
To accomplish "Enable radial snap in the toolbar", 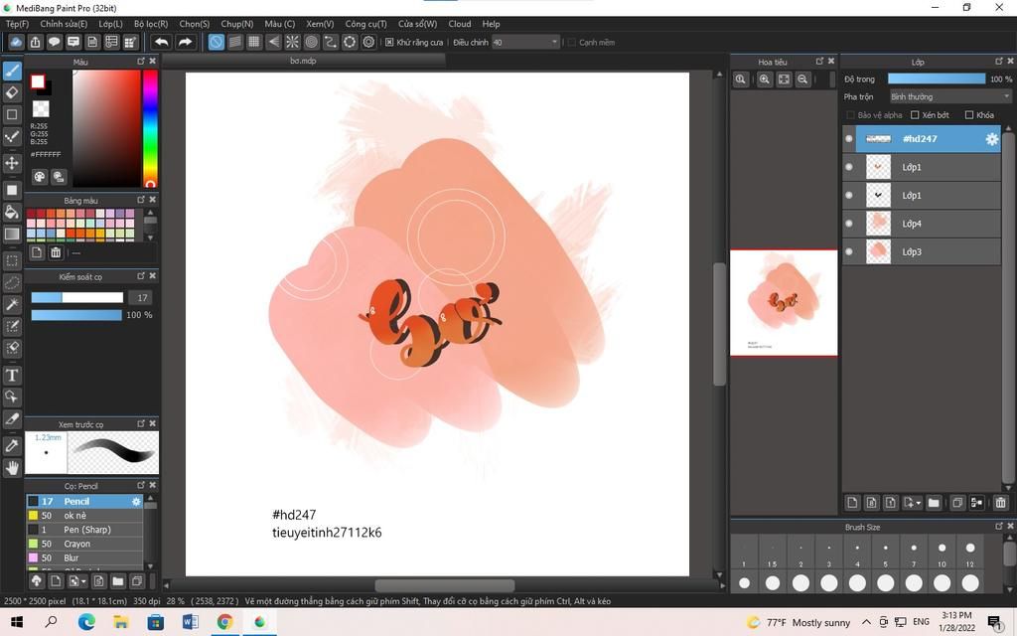I will (293, 42).
